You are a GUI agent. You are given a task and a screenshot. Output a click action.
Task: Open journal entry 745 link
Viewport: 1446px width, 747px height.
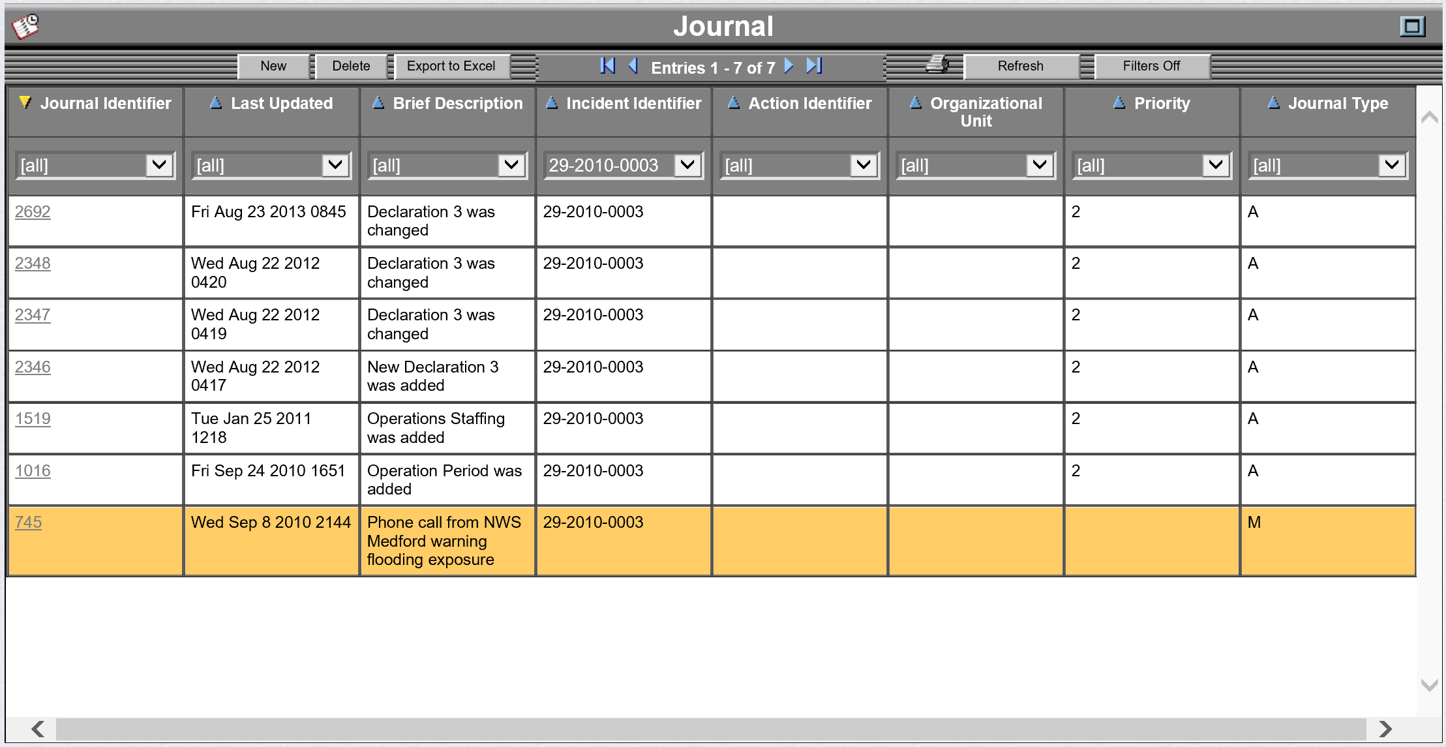coord(28,523)
